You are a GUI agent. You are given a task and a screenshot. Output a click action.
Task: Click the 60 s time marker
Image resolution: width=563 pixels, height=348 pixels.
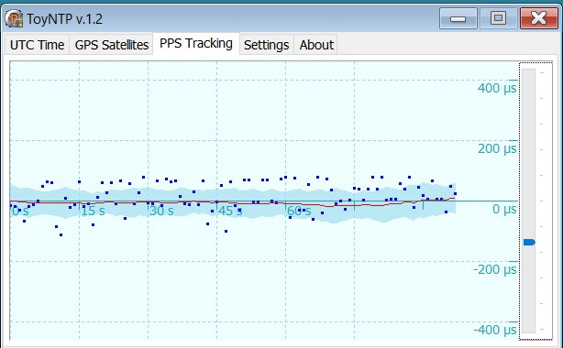299,211
